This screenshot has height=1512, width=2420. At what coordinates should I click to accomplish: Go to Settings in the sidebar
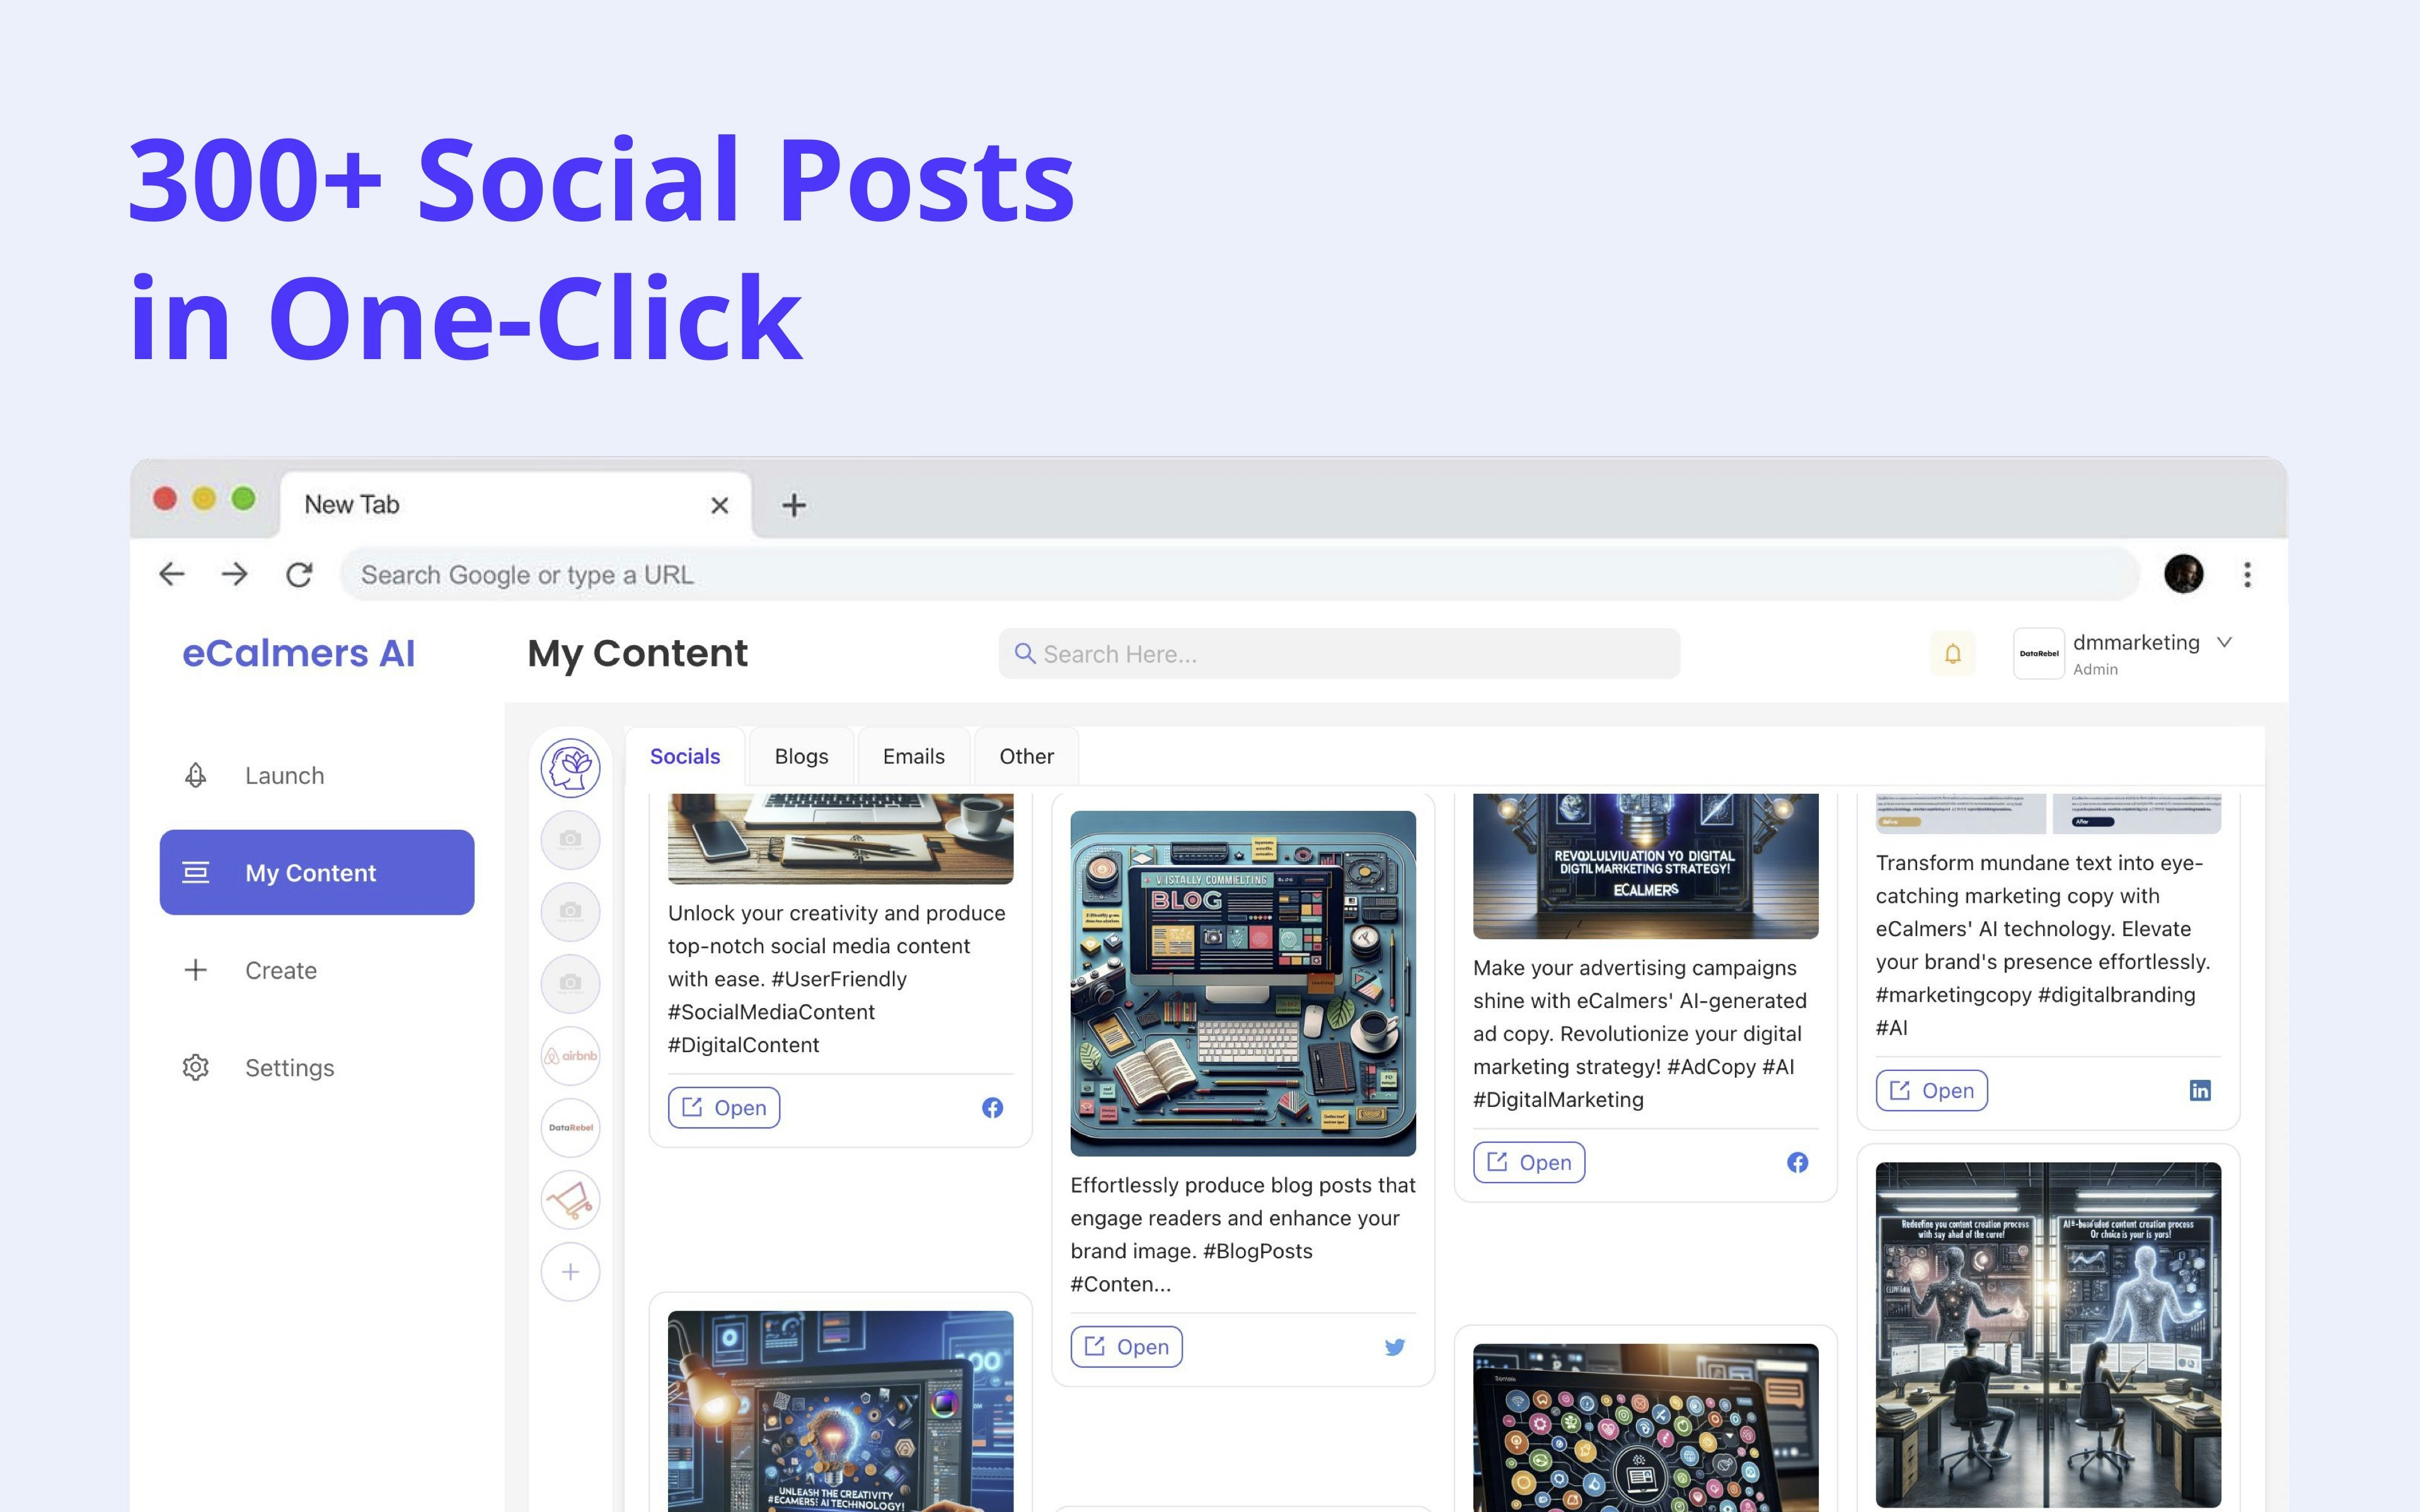click(289, 1068)
